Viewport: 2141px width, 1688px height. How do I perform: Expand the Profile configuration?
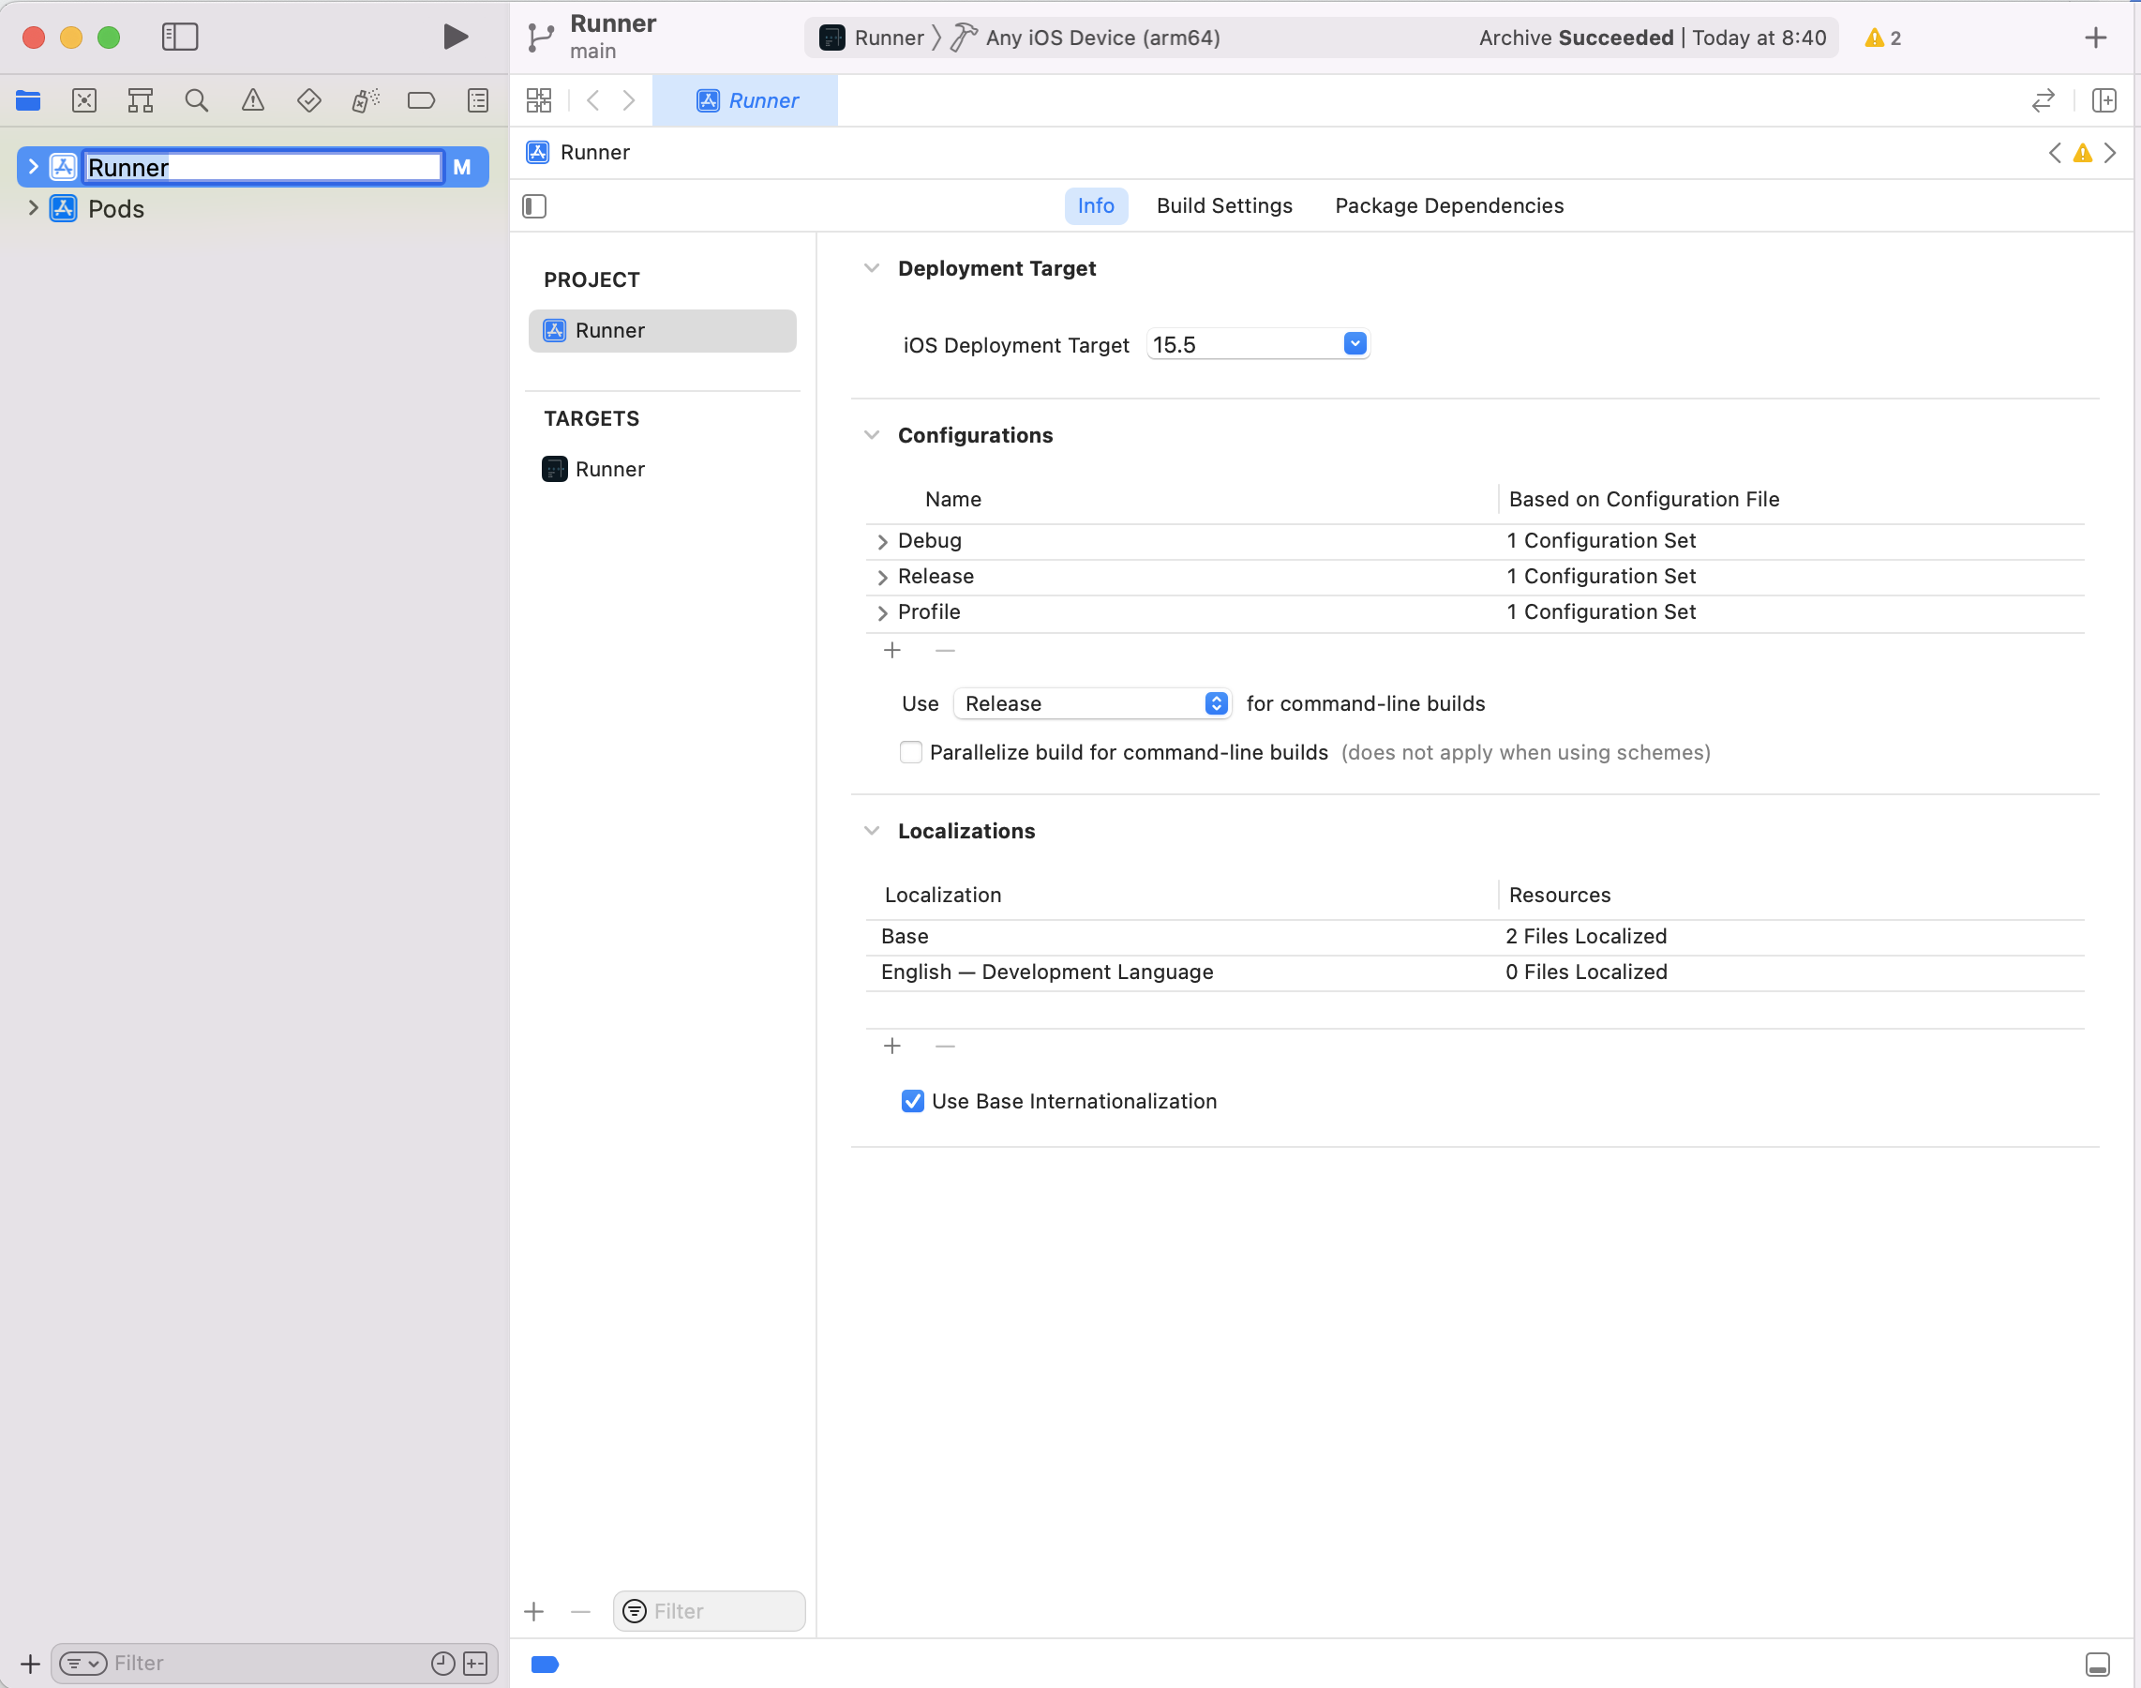point(882,612)
